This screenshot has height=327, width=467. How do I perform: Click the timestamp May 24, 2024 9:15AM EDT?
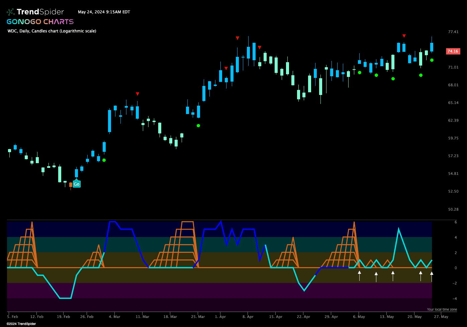click(x=104, y=12)
